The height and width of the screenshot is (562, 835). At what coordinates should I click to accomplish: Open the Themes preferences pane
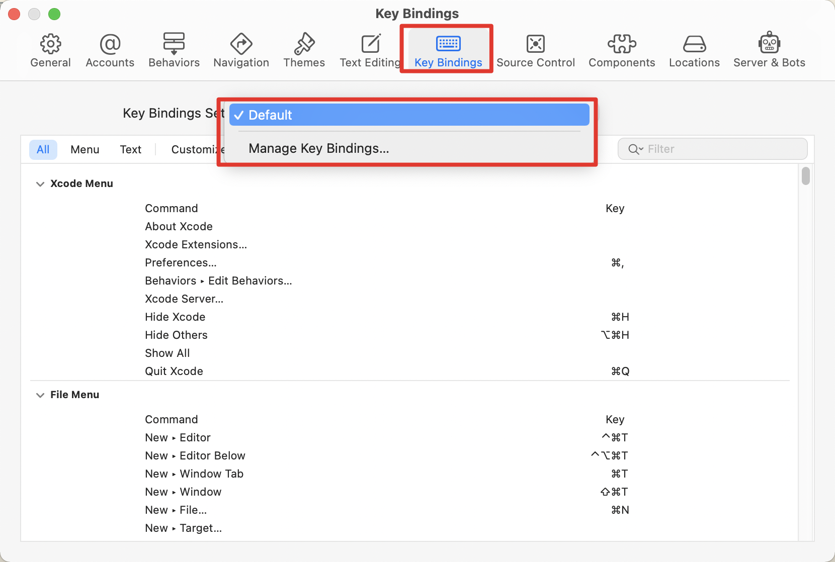coord(304,50)
